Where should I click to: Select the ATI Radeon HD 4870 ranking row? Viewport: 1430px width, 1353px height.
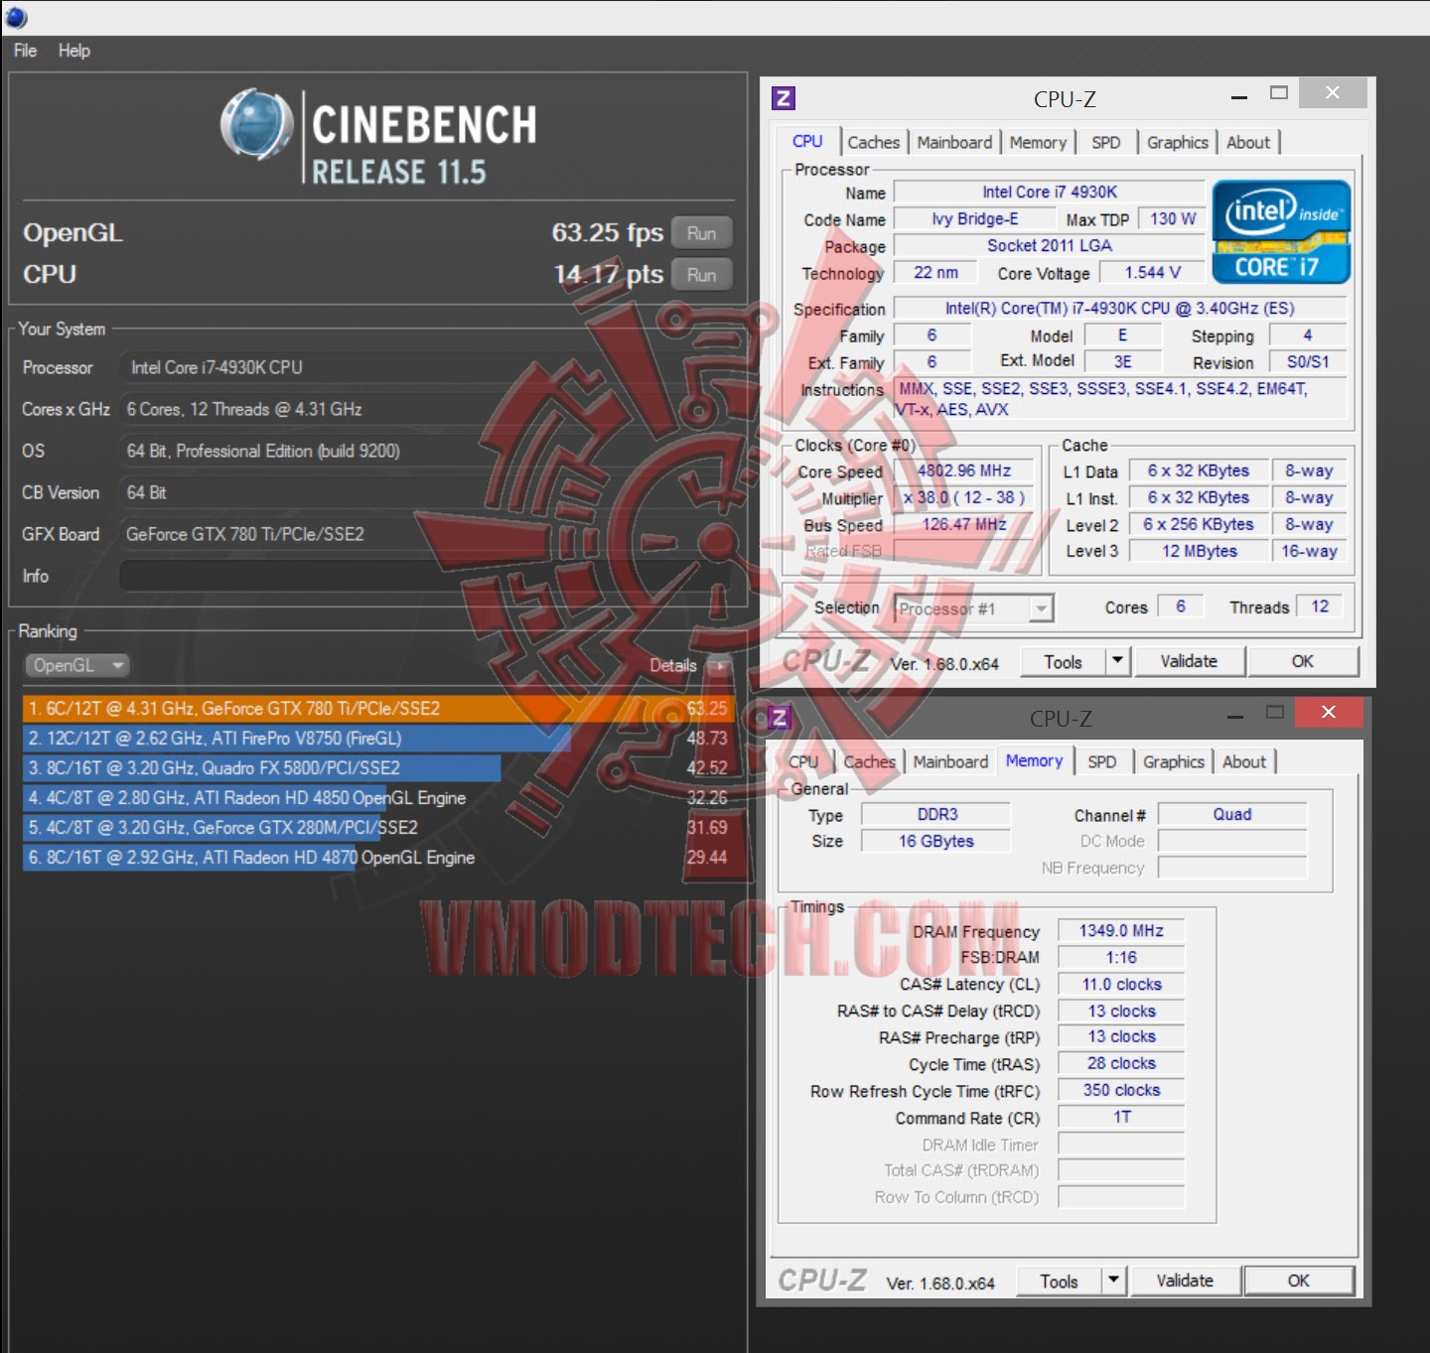coord(377,858)
